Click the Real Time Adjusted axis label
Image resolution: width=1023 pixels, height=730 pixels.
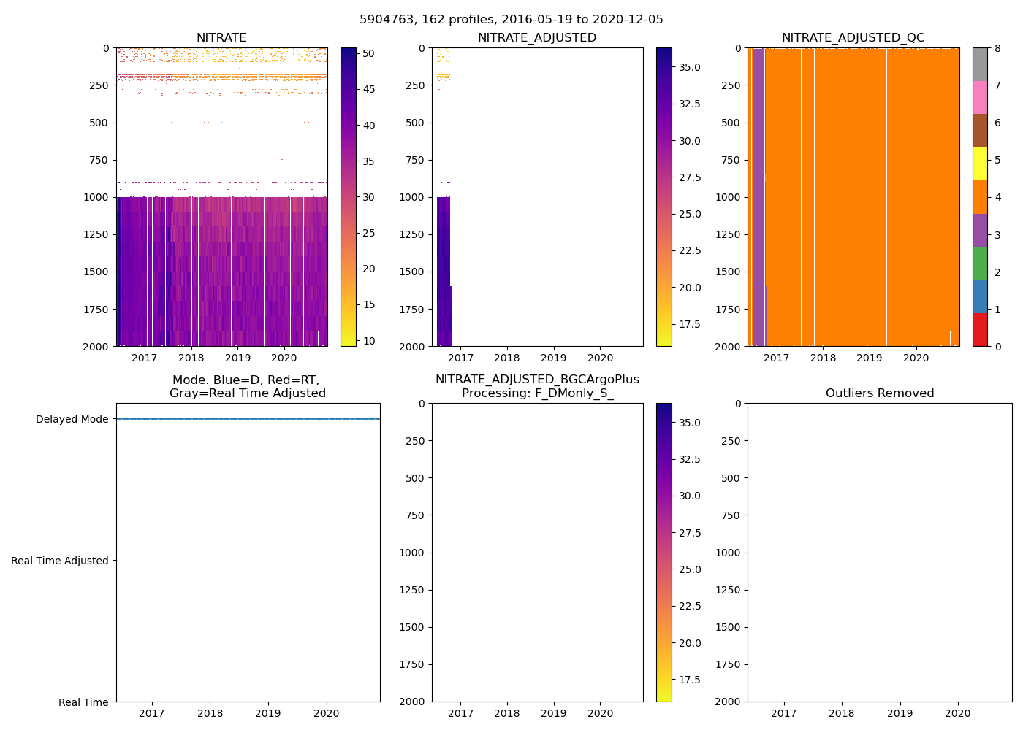[x=60, y=561]
